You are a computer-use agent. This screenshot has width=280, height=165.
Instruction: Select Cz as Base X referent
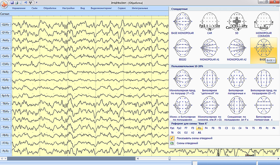click(x=233, y=128)
